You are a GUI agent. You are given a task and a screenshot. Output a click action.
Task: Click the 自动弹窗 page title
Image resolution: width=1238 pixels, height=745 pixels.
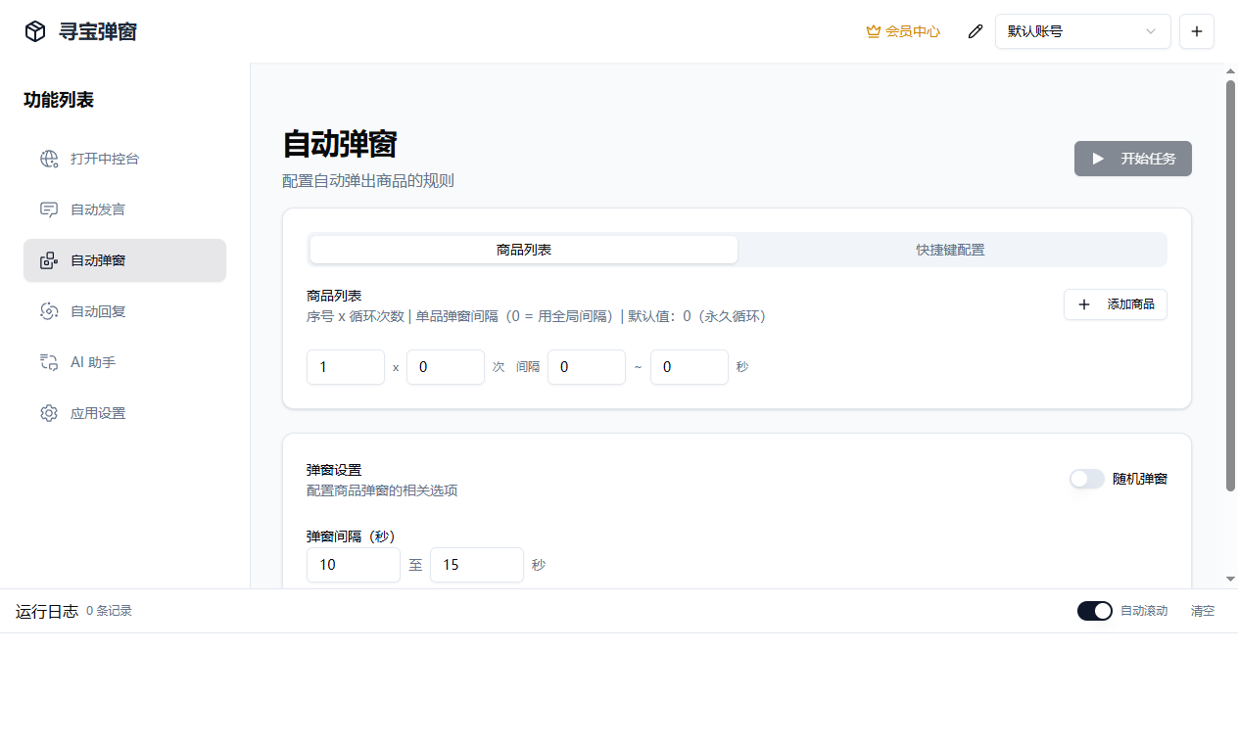339,144
